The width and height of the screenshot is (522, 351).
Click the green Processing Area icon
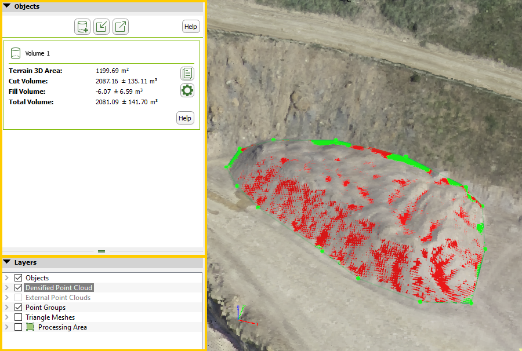tap(30, 327)
